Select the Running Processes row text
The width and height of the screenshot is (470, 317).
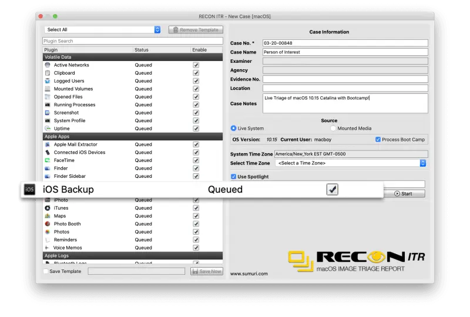75,104
